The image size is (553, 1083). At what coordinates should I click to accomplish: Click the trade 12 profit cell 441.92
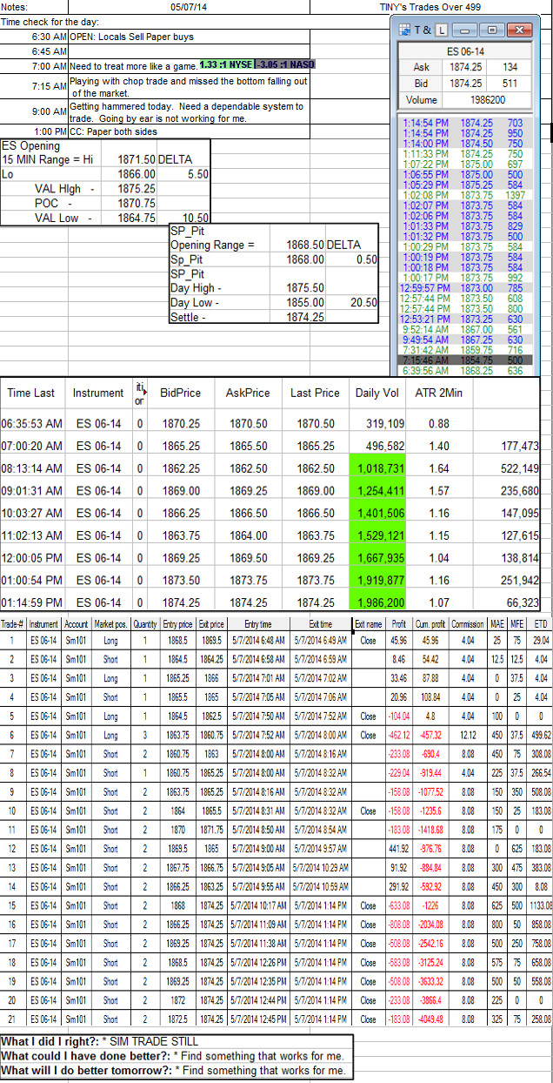pyautogui.click(x=399, y=847)
